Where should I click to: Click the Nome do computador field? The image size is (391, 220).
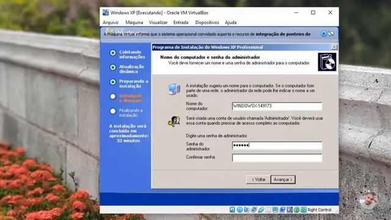pyautogui.click(x=277, y=106)
